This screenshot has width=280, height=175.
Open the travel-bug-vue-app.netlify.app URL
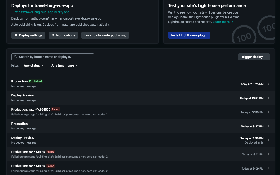click(x=42, y=12)
